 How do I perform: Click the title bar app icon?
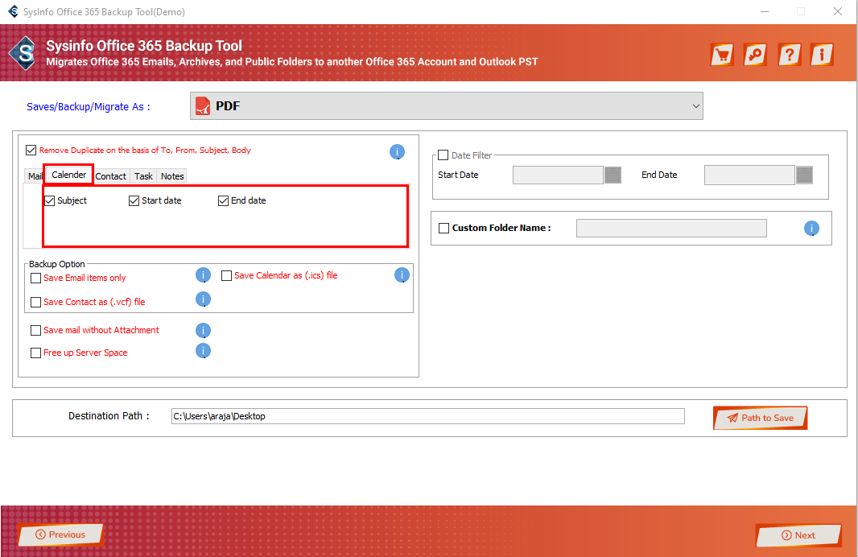[x=13, y=11]
